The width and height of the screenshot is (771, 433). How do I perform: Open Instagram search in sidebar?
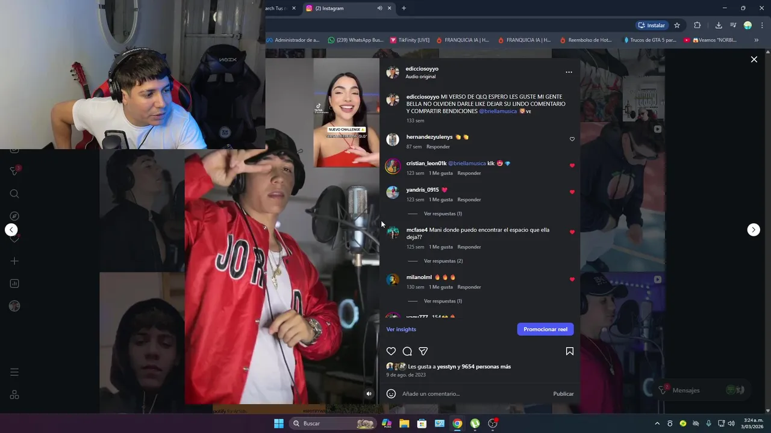(14, 194)
